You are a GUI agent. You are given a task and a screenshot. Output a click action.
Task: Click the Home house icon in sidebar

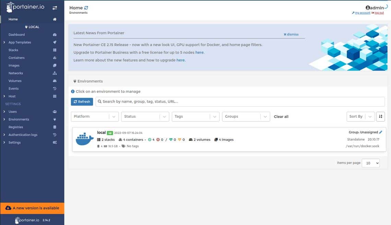(x=55, y=19)
